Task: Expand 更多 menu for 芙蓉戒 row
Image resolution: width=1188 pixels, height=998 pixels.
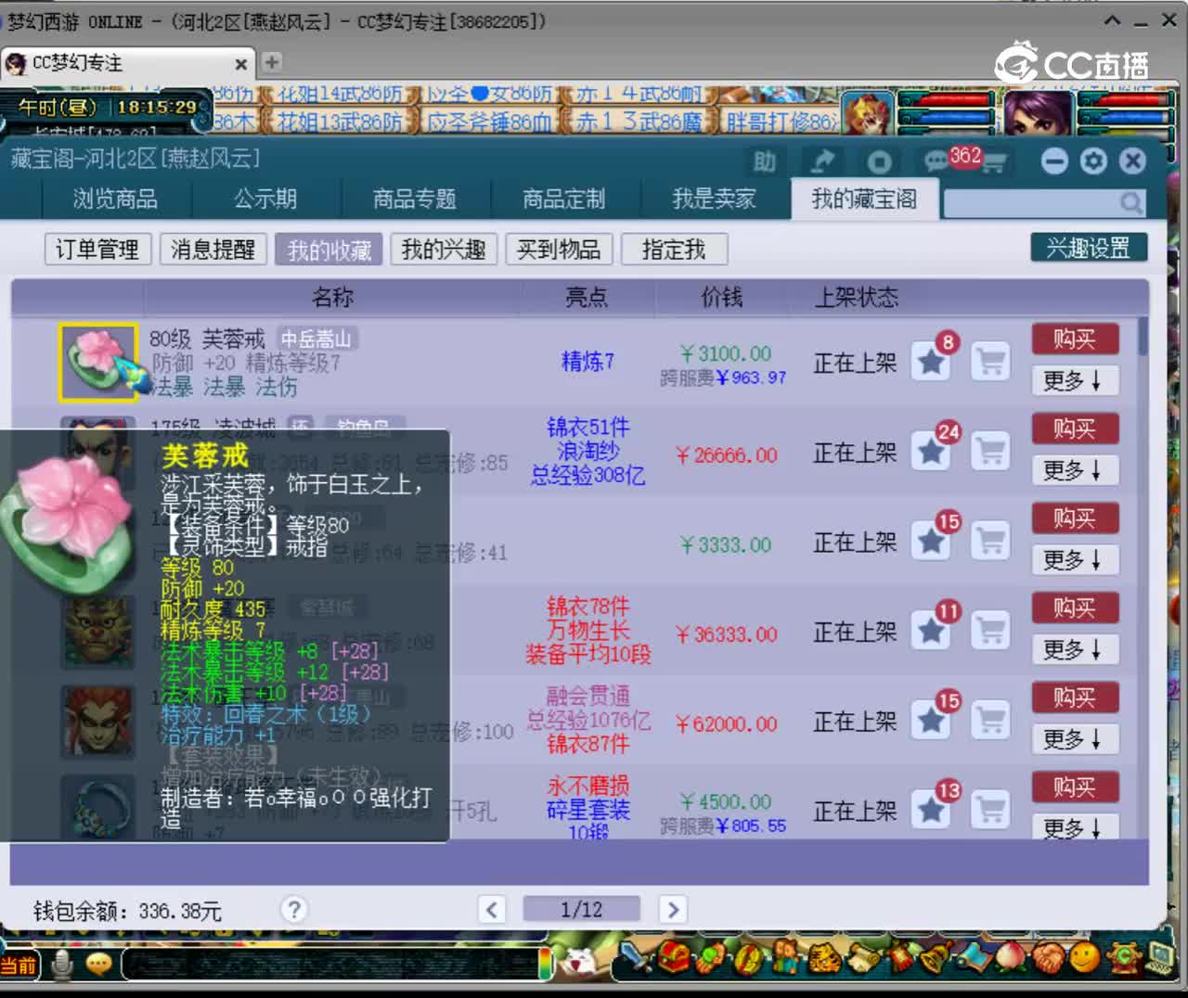Action: (1075, 381)
